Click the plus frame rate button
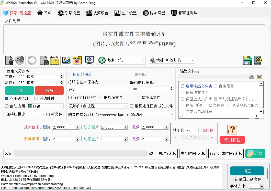 212,138
